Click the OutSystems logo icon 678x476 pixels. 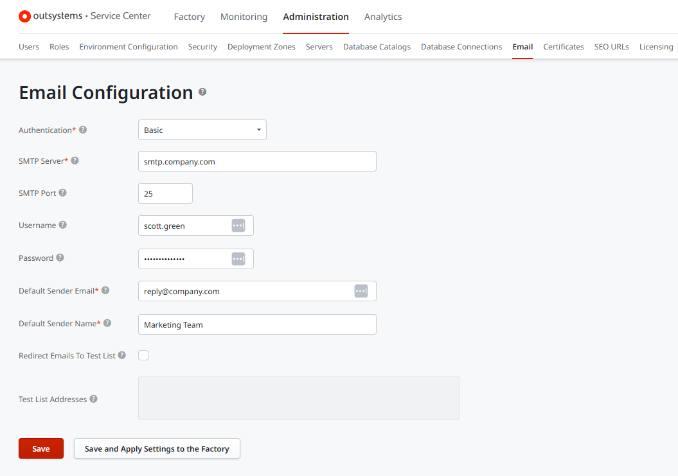24,16
